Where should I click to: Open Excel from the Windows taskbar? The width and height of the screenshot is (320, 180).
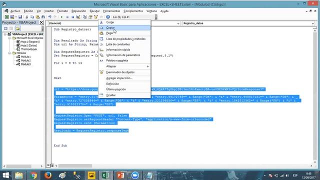[105, 175]
